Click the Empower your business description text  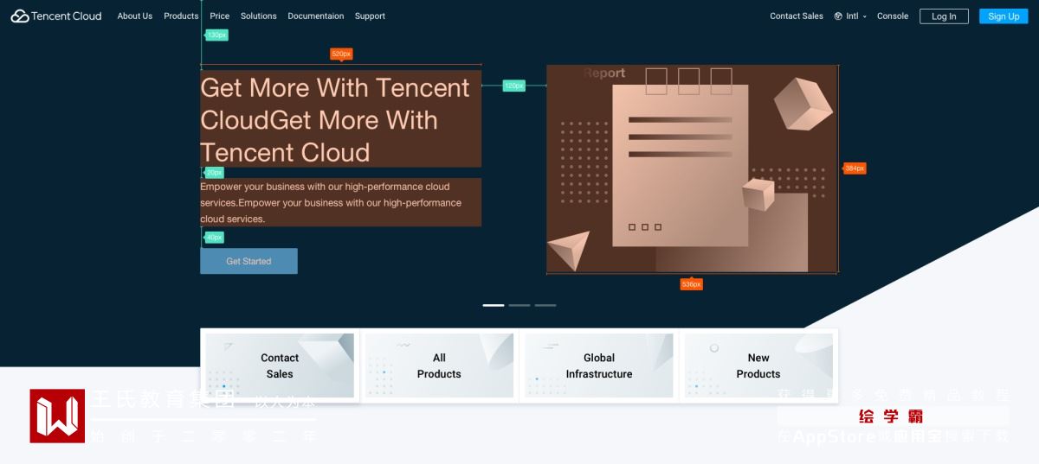340,202
